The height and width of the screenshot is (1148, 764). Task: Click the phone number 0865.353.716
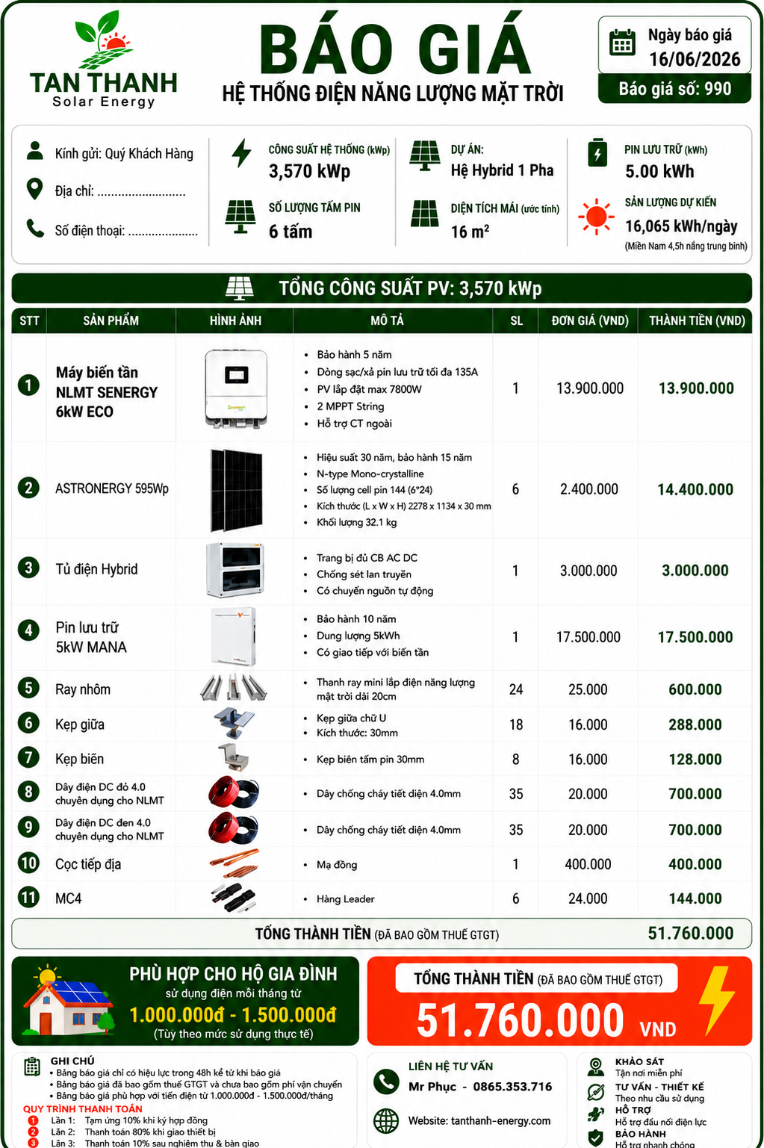coord(512,1086)
